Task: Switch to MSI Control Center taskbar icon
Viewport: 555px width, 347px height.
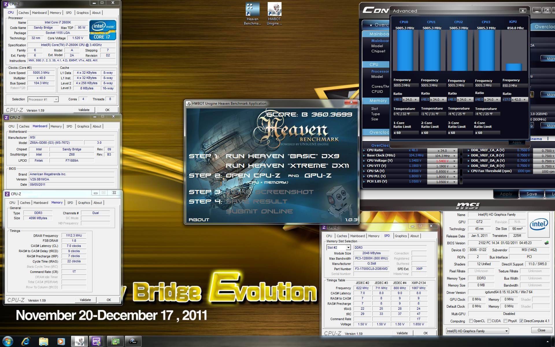Action: coord(133,342)
